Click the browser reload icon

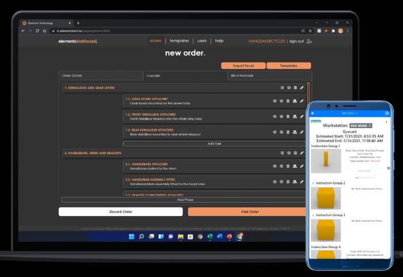(37, 31)
